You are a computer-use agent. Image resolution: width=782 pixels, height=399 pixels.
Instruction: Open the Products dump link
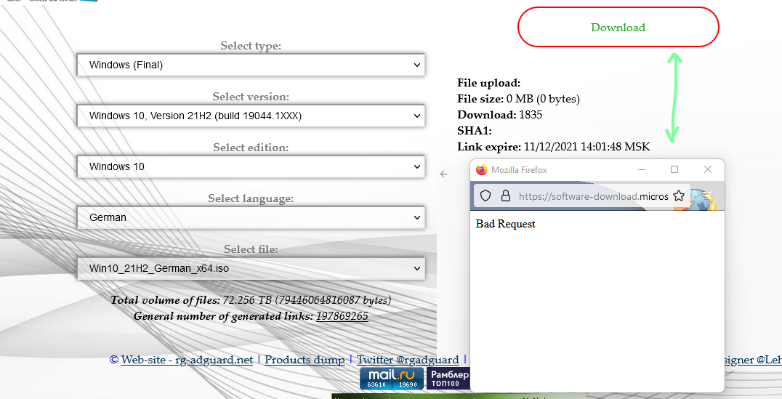[x=305, y=360]
